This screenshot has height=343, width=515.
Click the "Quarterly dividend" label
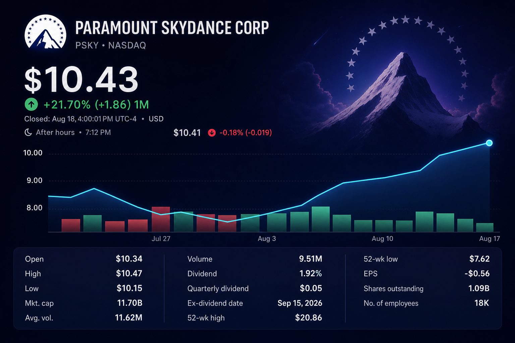click(218, 289)
